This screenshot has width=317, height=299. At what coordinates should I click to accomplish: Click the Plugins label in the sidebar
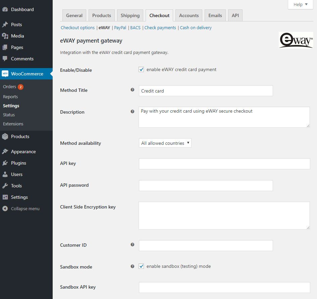[18, 163]
